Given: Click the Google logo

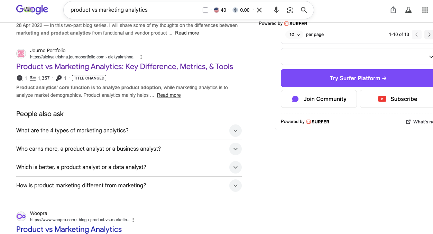Looking at the screenshot, I should pos(32,10).
